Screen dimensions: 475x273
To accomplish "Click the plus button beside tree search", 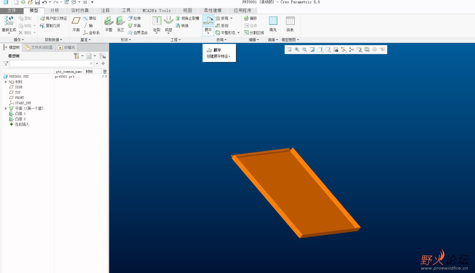I will coord(103,64).
